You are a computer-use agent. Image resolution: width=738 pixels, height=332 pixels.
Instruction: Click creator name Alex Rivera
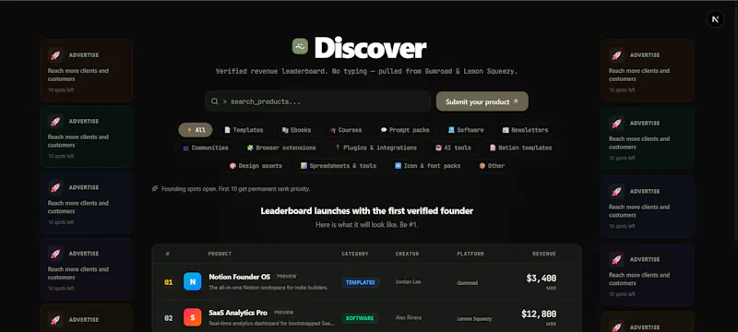[409, 318]
